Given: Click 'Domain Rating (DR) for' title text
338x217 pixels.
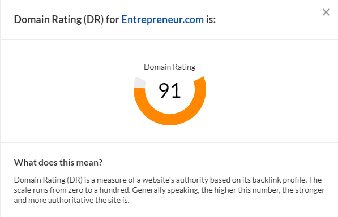Looking at the screenshot, I should pos(67,20).
